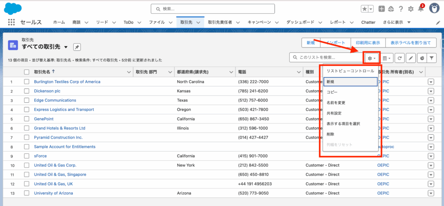Open 都道府県(請求先) column menu chevron
Viewport: 444px width, 206px height.
231,72
